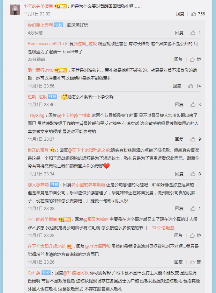Viewport: 216px width, 293px height.
Task: Open 小宝的养羊指南's avatar thumbnail
Action: click(x=15, y=10)
